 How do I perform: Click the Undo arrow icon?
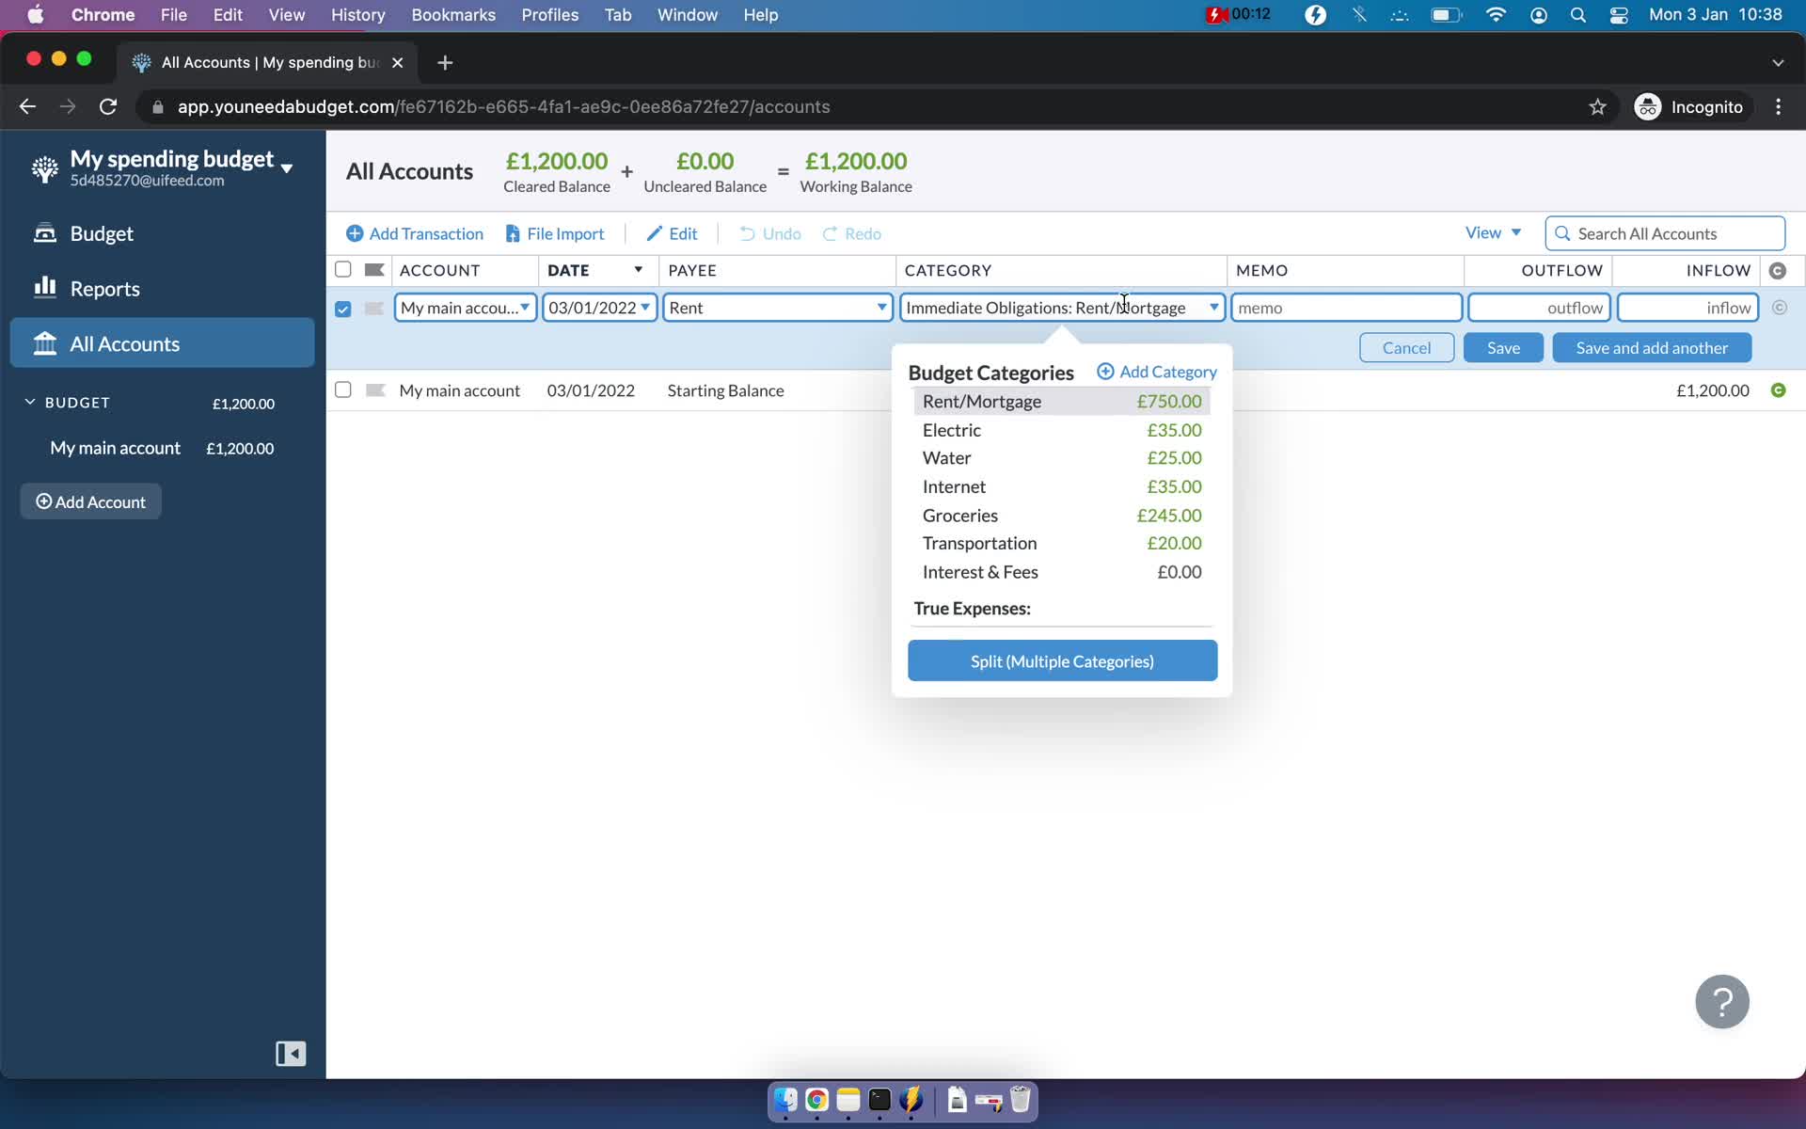click(x=746, y=234)
